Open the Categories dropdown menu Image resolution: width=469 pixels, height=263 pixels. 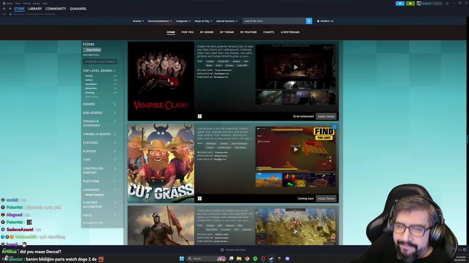coord(183,21)
